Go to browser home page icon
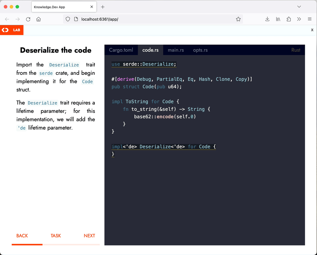 pyautogui.click(x=38, y=19)
